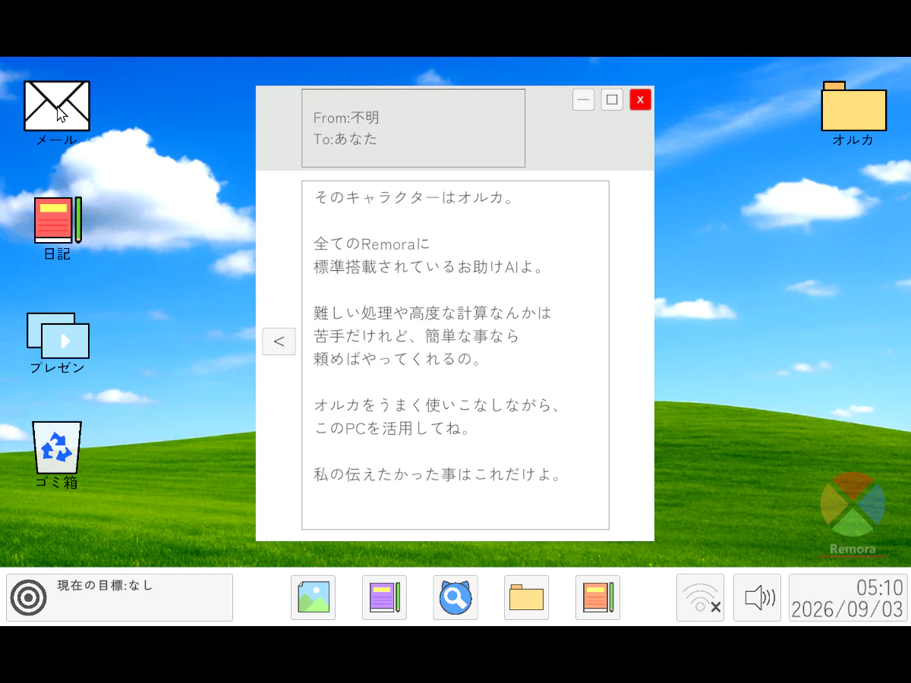Click the text '全てのRemoraに'
This screenshot has width=911, height=683.
pyautogui.click(x=372, y=244)
